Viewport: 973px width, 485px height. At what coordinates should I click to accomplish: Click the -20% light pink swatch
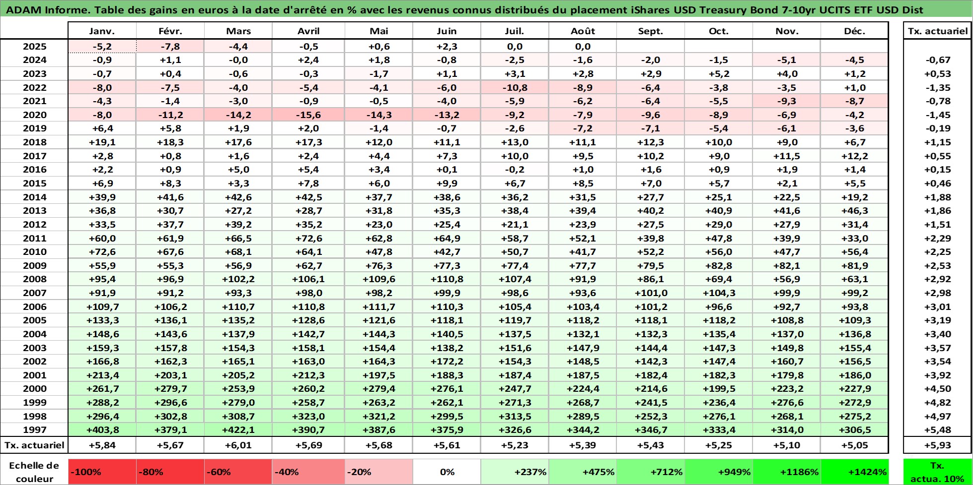point(378,472)
